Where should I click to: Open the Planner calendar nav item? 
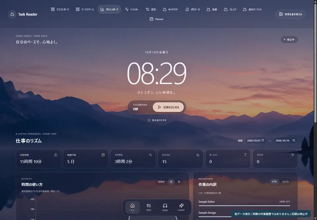[157, 19]
